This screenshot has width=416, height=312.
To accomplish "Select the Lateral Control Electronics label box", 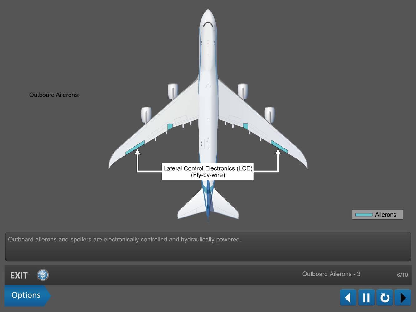I will [x=208, y=172].
